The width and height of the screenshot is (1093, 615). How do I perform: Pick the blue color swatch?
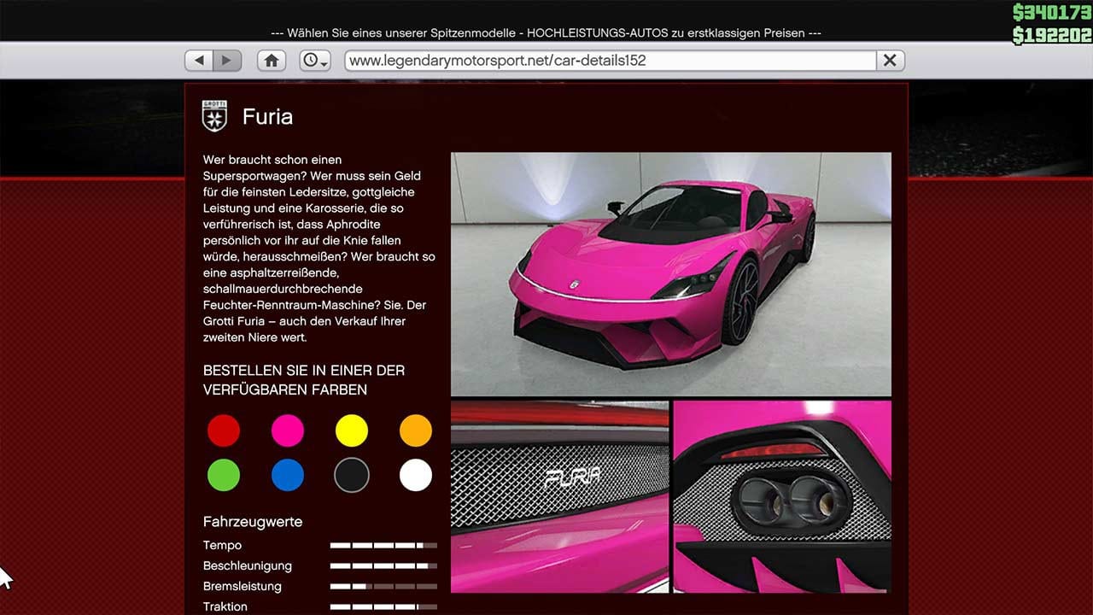pyautogui.click(x=288, y=475)
